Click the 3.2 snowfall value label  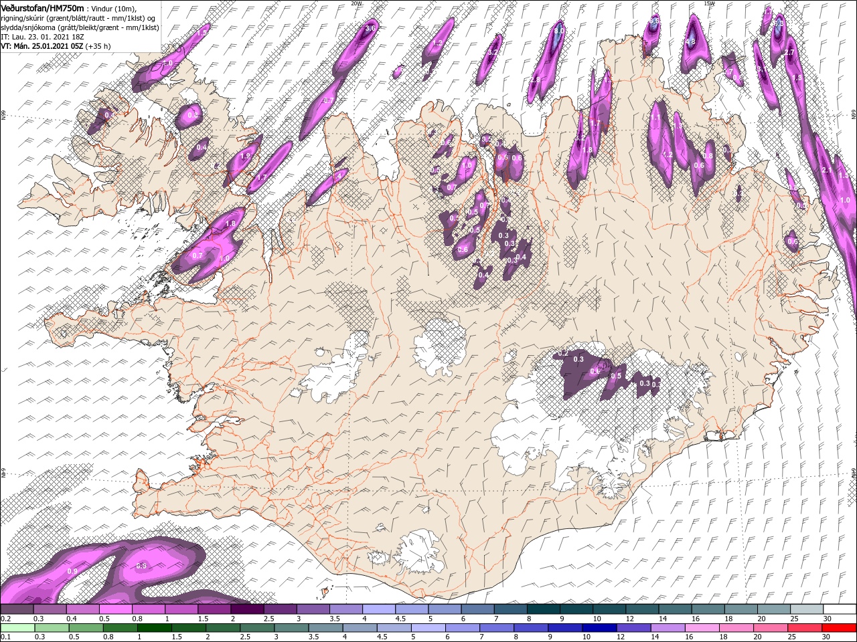tap(493, 51)
